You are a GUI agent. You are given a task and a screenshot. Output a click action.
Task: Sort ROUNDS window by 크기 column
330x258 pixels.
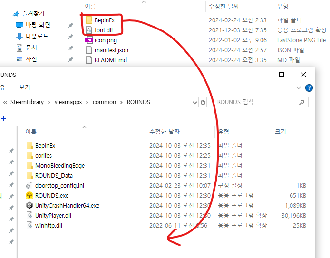click(x=281, y=132)
